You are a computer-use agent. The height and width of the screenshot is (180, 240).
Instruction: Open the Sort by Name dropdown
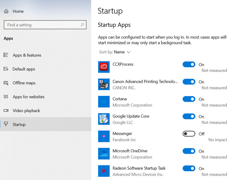point(115,52)
